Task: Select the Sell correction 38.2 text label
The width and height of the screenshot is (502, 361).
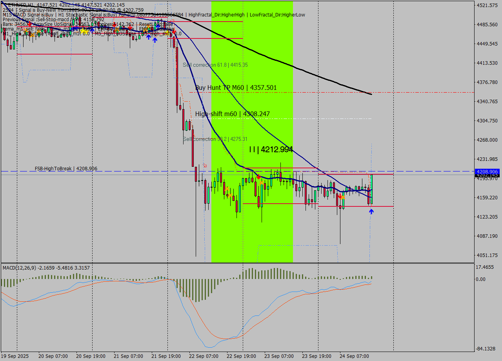Action: 215,139
